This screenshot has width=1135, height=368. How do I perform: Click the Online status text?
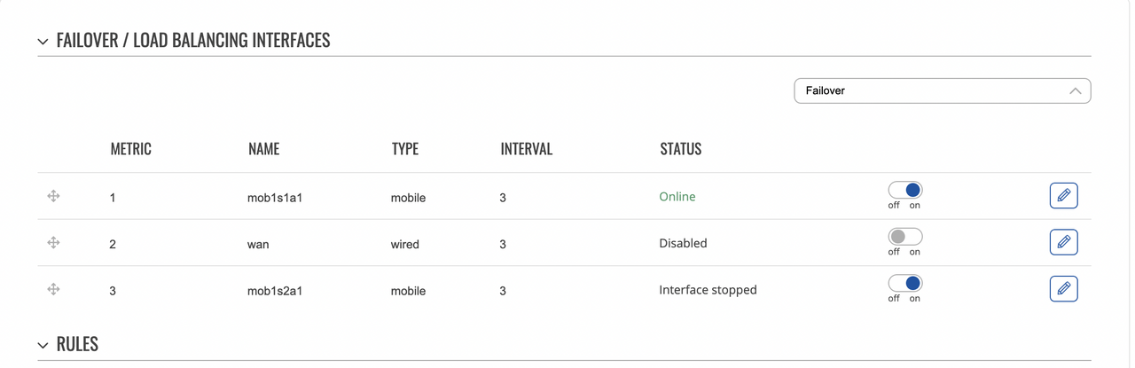click(677, 197)
